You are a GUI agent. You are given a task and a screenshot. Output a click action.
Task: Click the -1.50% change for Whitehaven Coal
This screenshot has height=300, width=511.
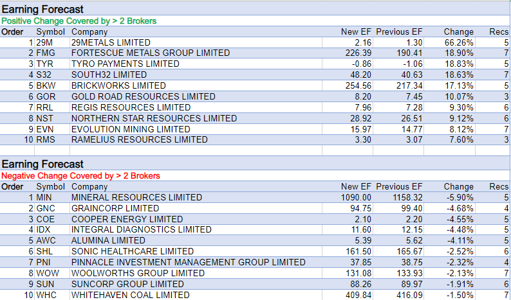click(460, 295)
